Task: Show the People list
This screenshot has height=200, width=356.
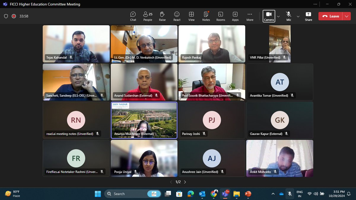Action: click(147, 16)
